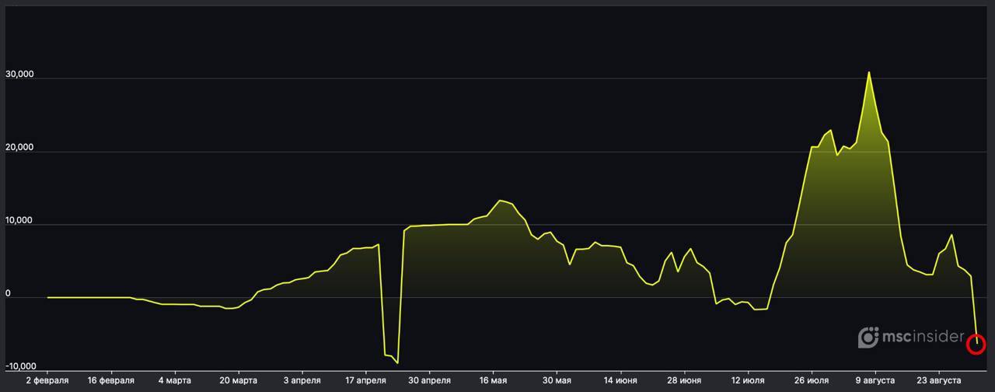Select the "17 апреля" date tick
This screenshot has height=392, width=995.
click(365, 380)
